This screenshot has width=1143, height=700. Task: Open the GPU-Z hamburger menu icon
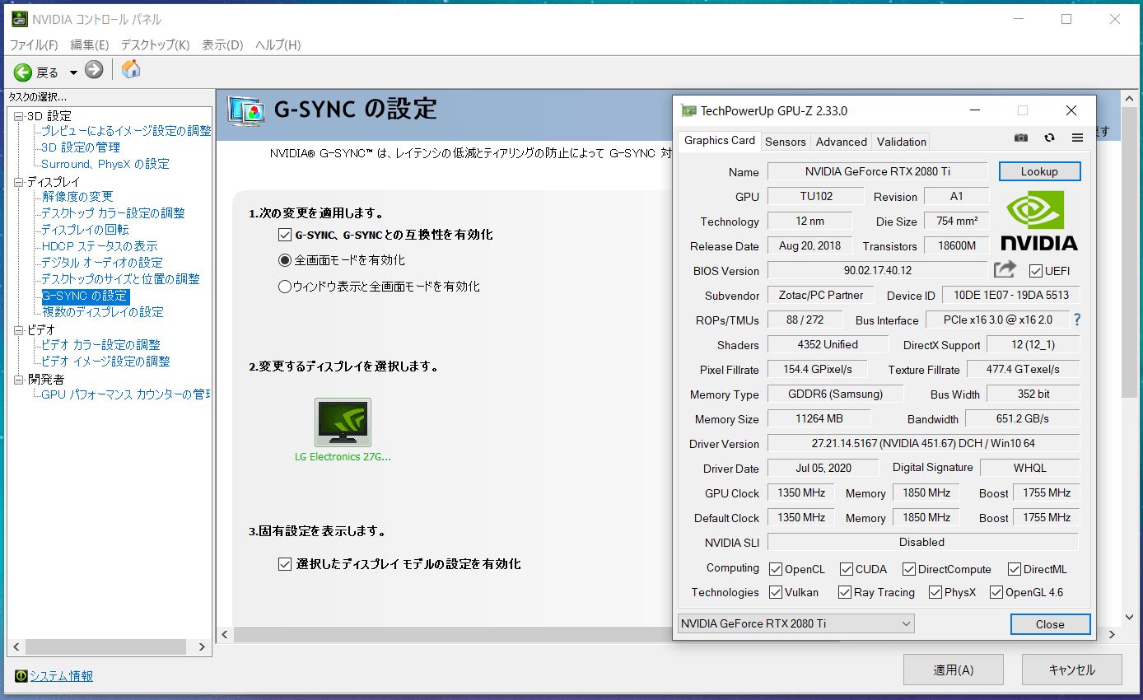click(x=1077, y=138)
